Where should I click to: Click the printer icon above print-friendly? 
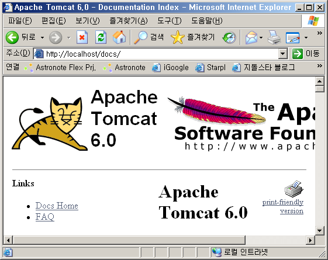(294, 189)
